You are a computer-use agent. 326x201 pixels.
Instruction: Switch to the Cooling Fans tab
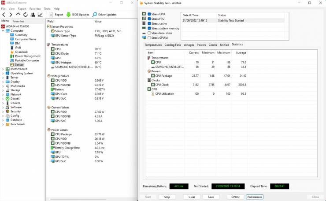(173, 45)
